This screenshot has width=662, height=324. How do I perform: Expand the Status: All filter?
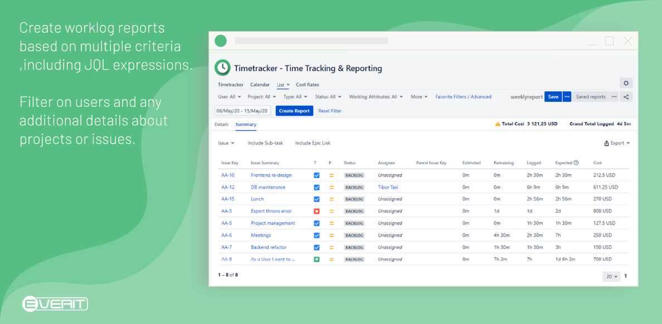(328, 97)
